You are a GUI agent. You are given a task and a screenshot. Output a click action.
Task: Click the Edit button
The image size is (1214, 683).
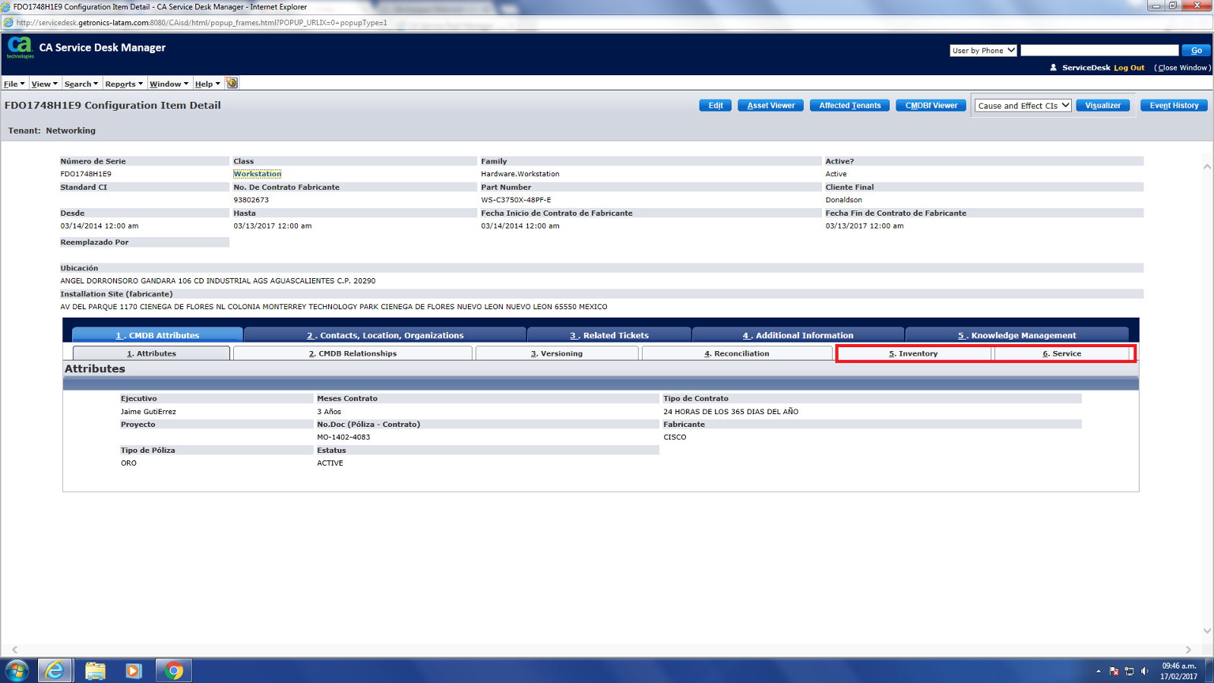716,106
